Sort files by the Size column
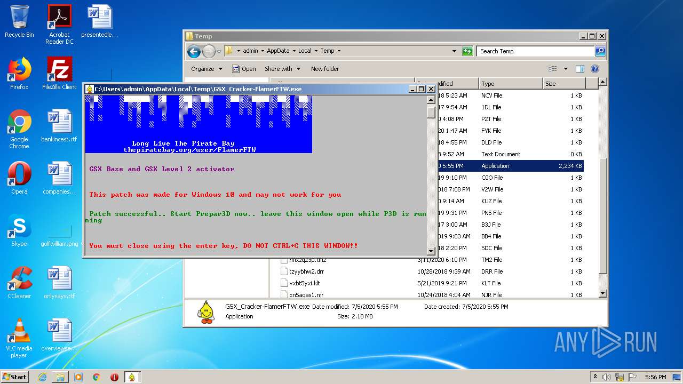Viewport: 683px width, 384px height. point(563,84)
